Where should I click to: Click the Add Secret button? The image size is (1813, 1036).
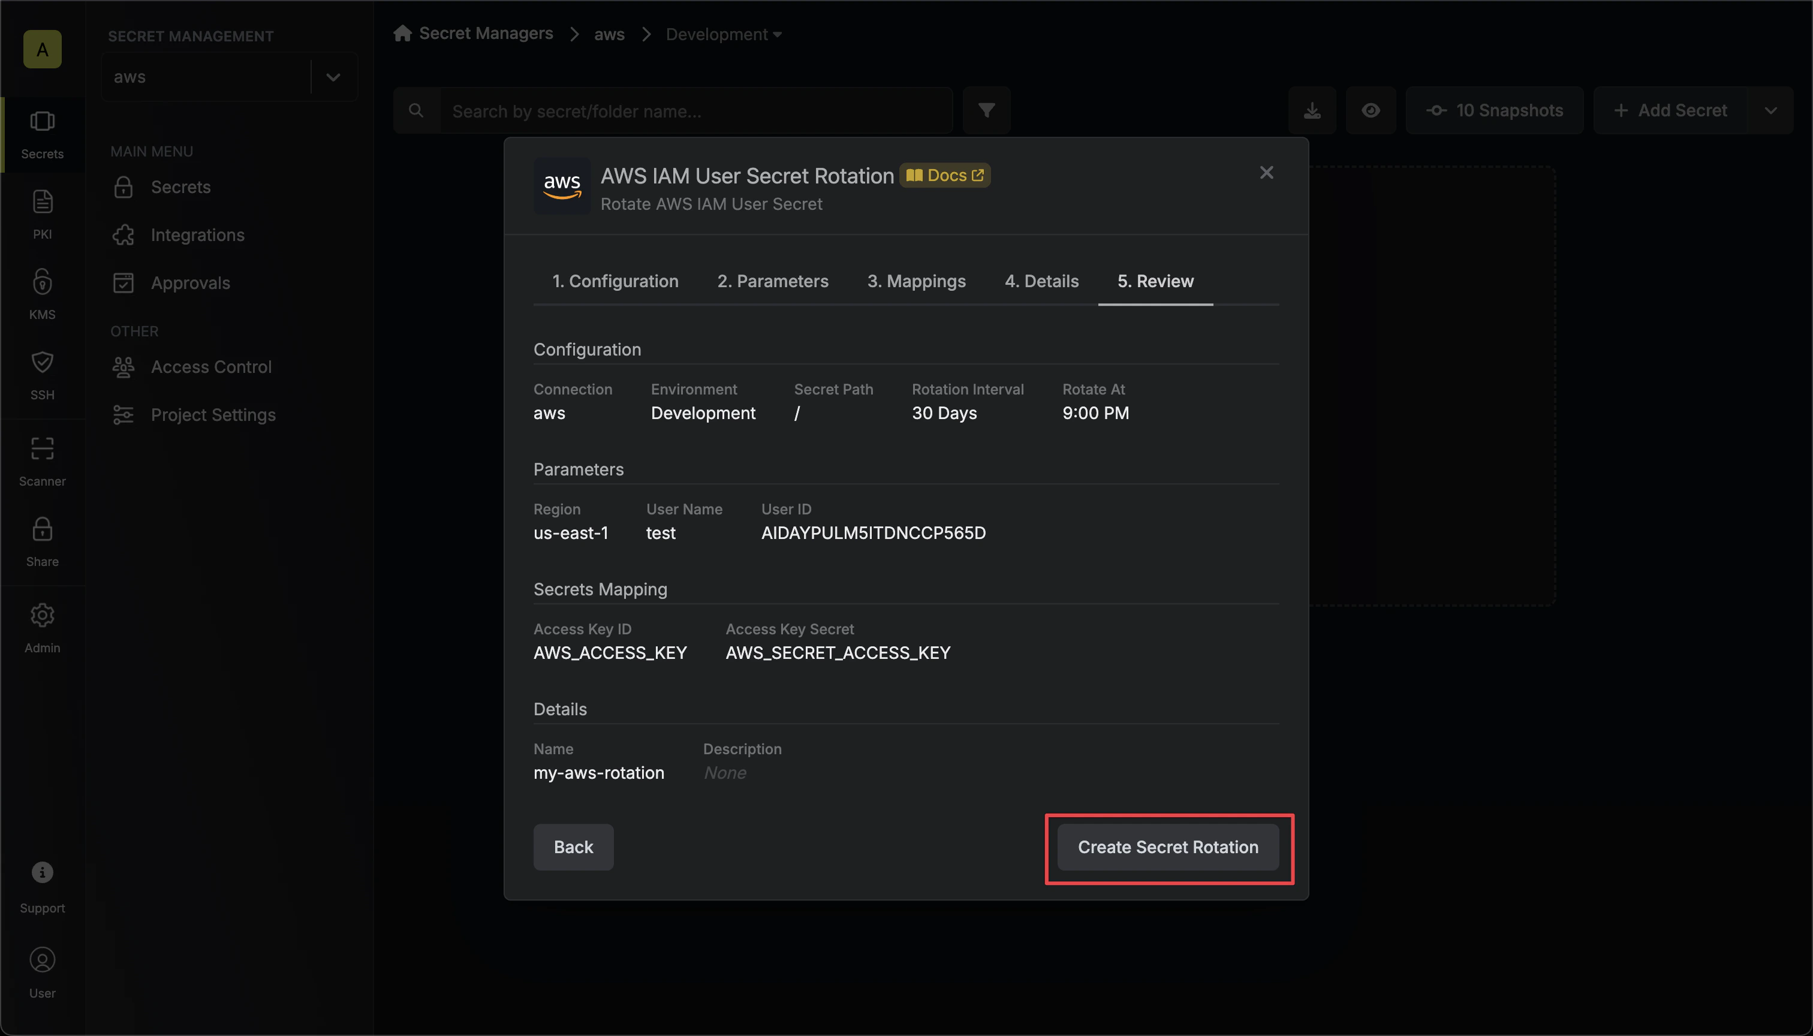(1671, 110)
